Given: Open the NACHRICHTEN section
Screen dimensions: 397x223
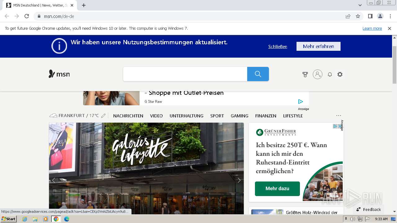Looking at the screenshot, I should coord(128,116).
